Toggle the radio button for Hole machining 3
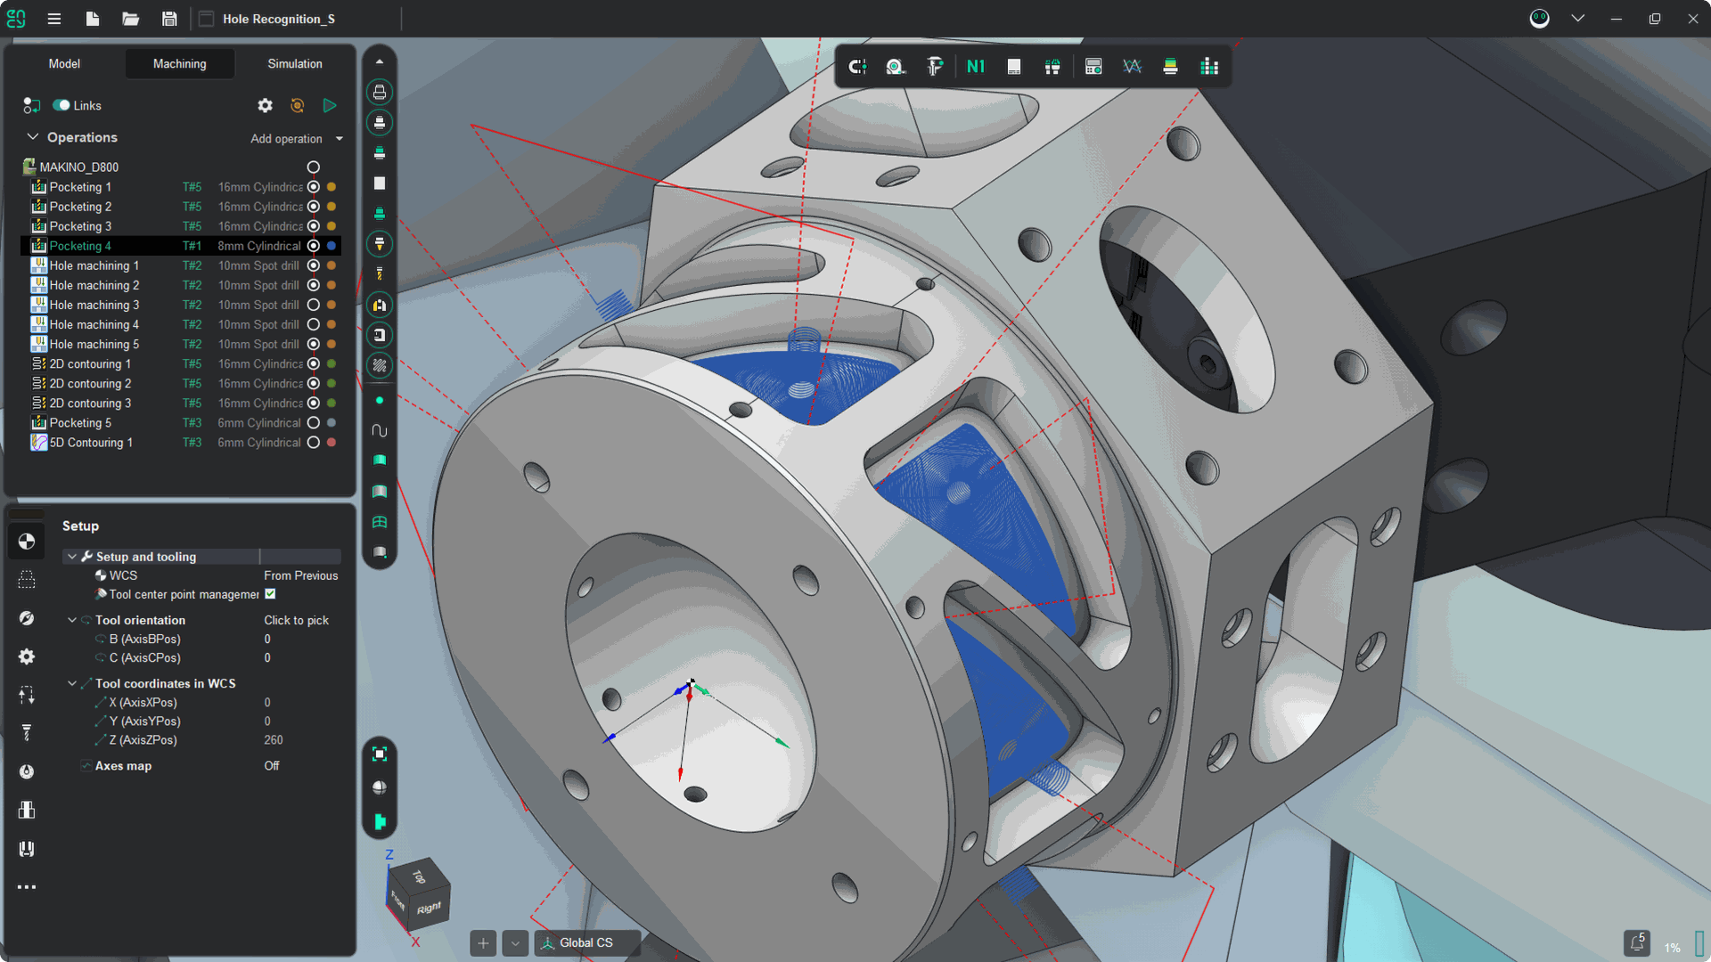Viewport: 1711px width, 962px height. pyautogui.click(x=314, y=305)
